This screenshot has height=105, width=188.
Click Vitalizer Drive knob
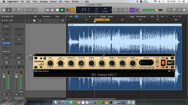[x=50, y=63]
